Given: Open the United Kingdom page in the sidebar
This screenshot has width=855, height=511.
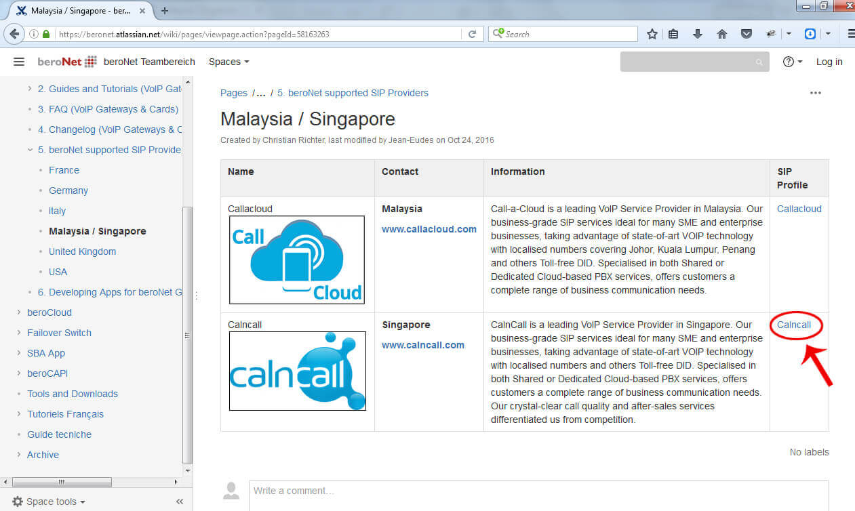Looking at the screenshot, I should coord(82,251).
